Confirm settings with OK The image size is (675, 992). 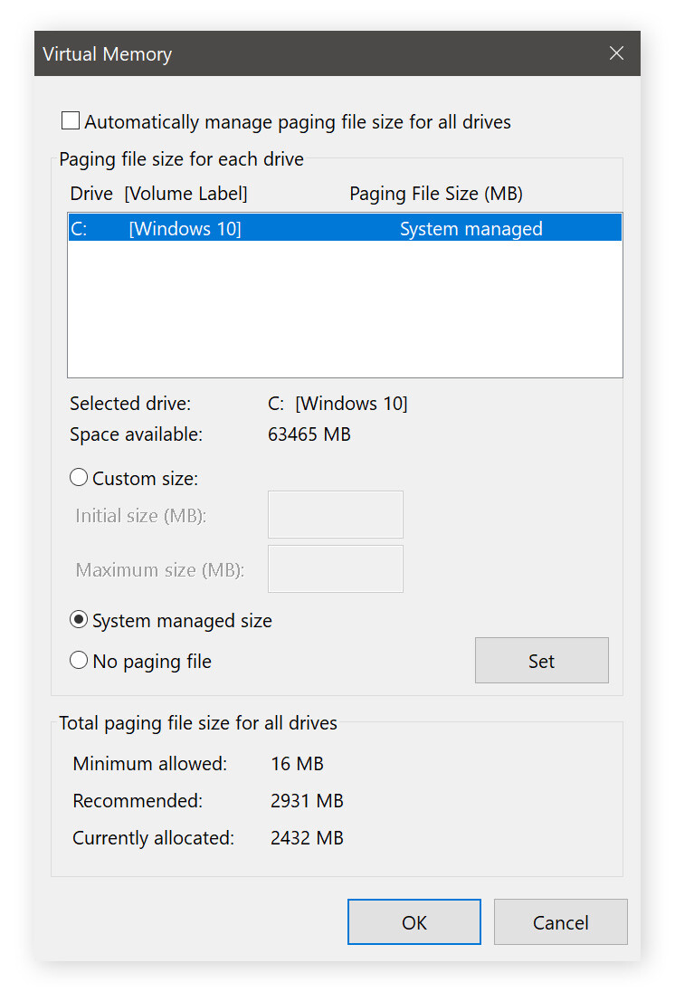pos(414,921)
